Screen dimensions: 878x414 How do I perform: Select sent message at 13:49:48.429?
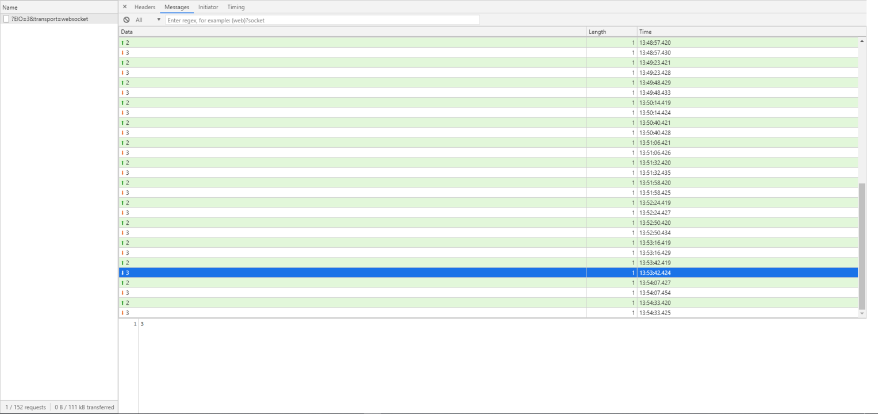click(488, 83)
